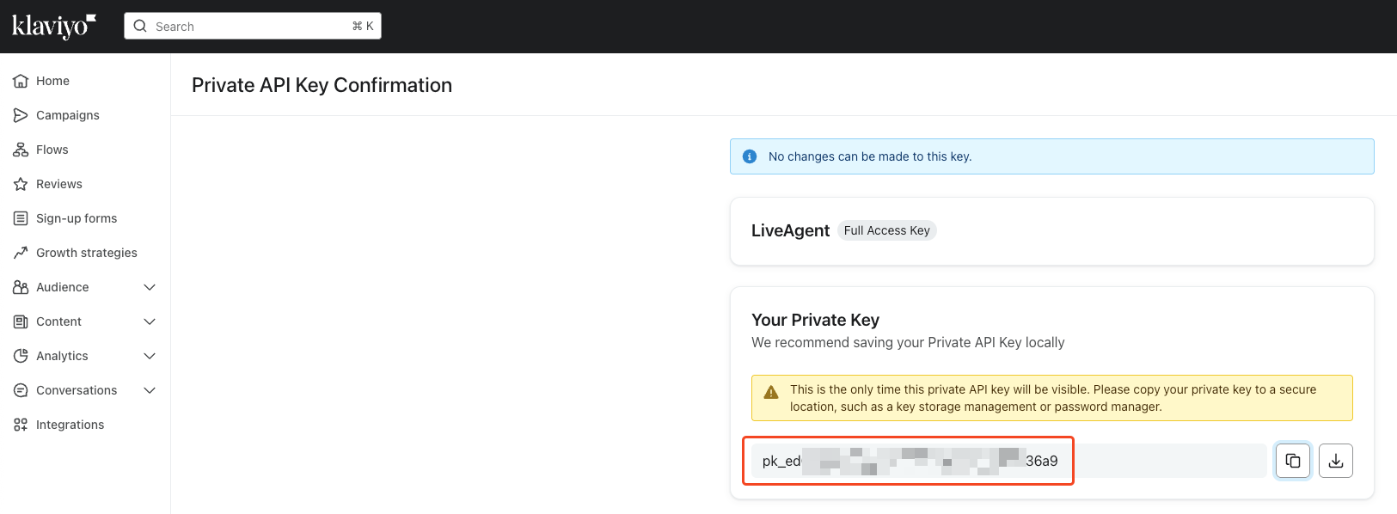Click the Flows icon in sidebar
1397x514 pixels.
click(21, 150)
